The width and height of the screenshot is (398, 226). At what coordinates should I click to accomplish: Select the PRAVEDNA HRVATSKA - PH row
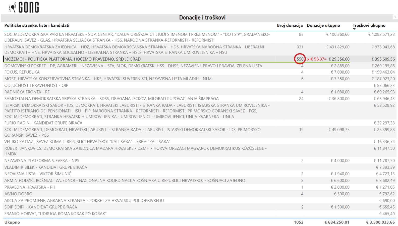tap(30, 187)
